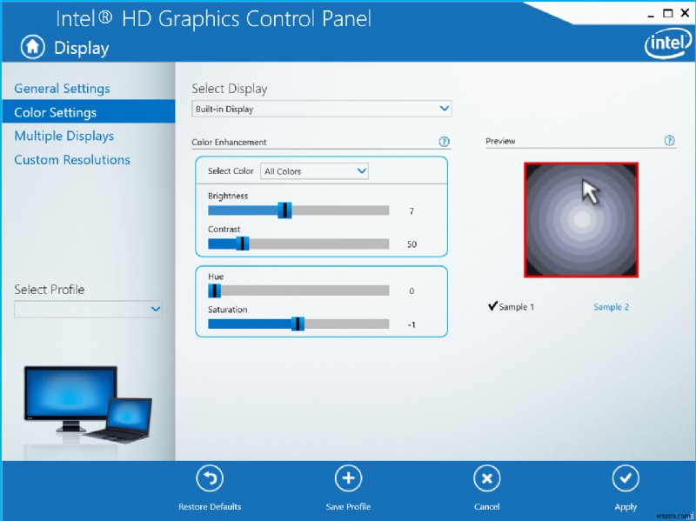Open the Preview help question mark icon
Screen dimensions: 696x521
(x=669, y=141)
